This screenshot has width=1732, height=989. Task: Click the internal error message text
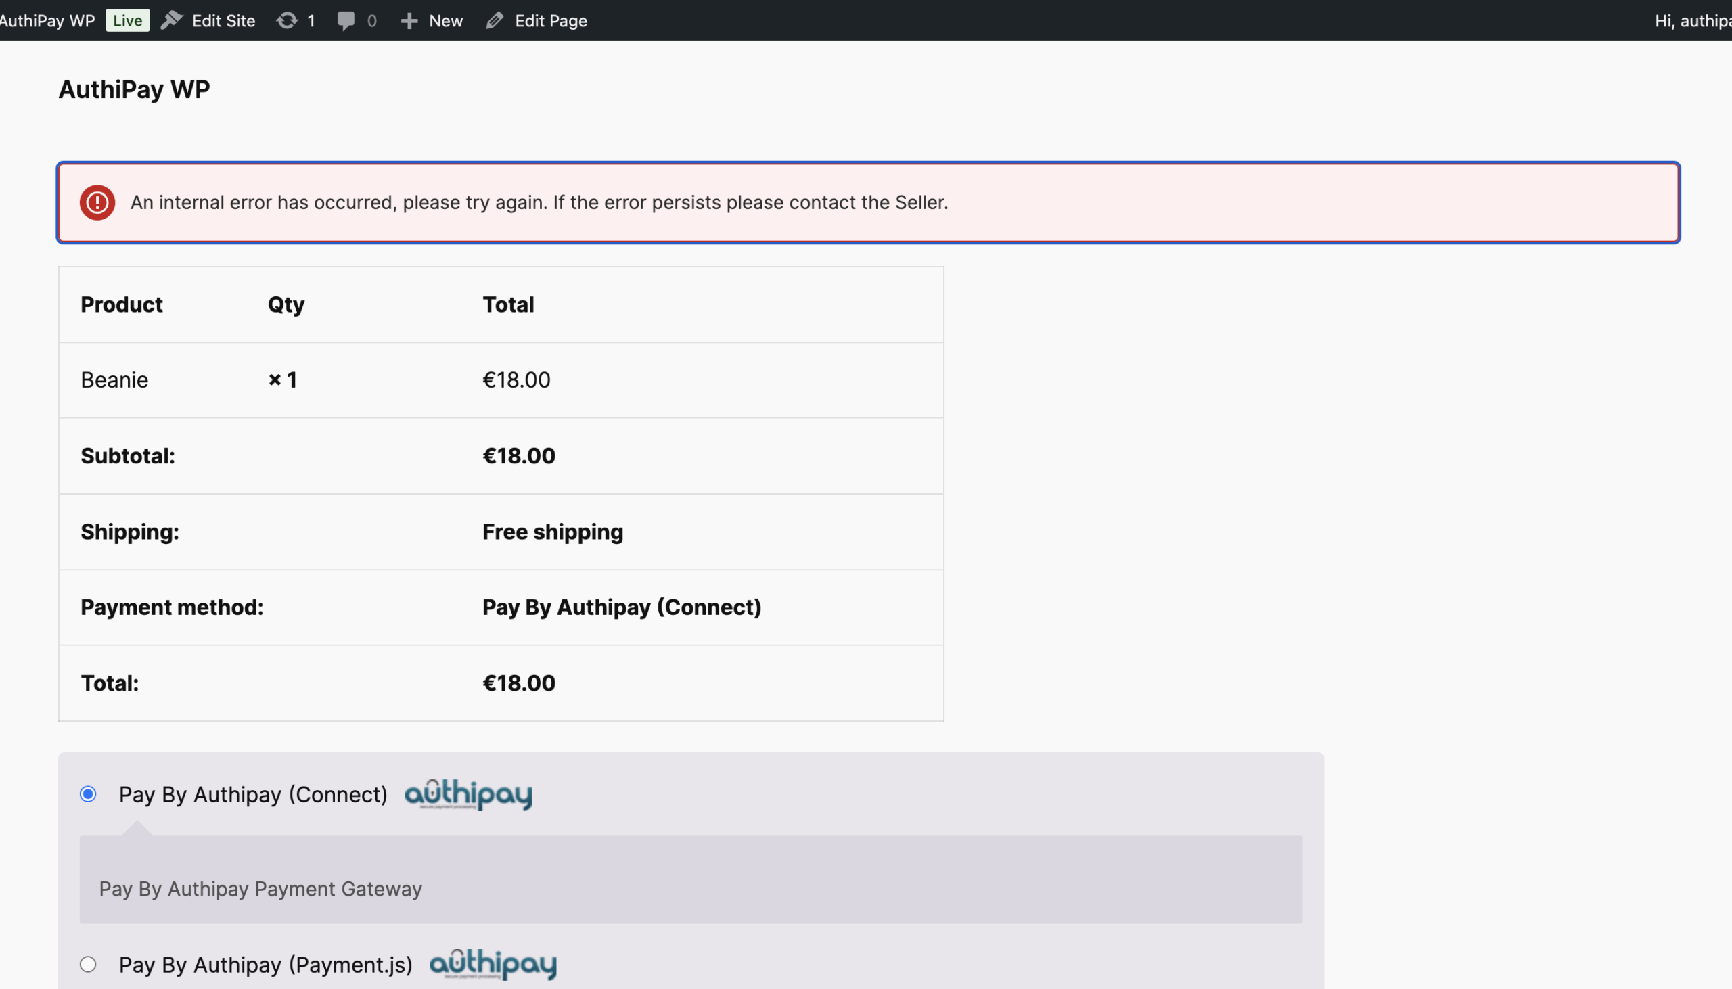(539, 202)
